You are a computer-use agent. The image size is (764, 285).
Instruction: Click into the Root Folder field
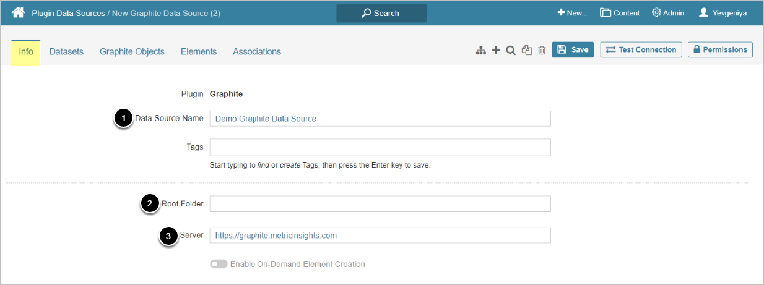coord(380,204)
